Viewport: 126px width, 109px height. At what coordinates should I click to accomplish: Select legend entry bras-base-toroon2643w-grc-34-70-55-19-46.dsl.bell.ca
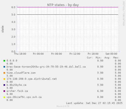click(x=46, y=67)
